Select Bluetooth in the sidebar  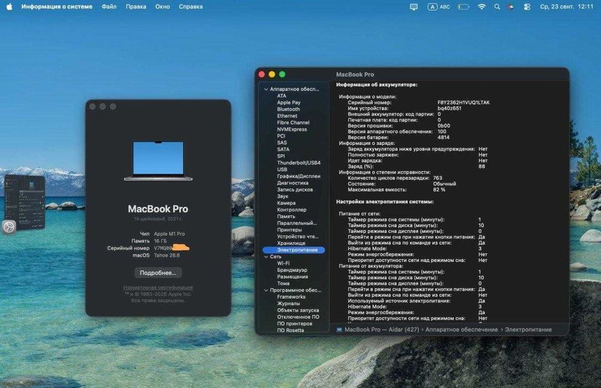coord(288,109)
